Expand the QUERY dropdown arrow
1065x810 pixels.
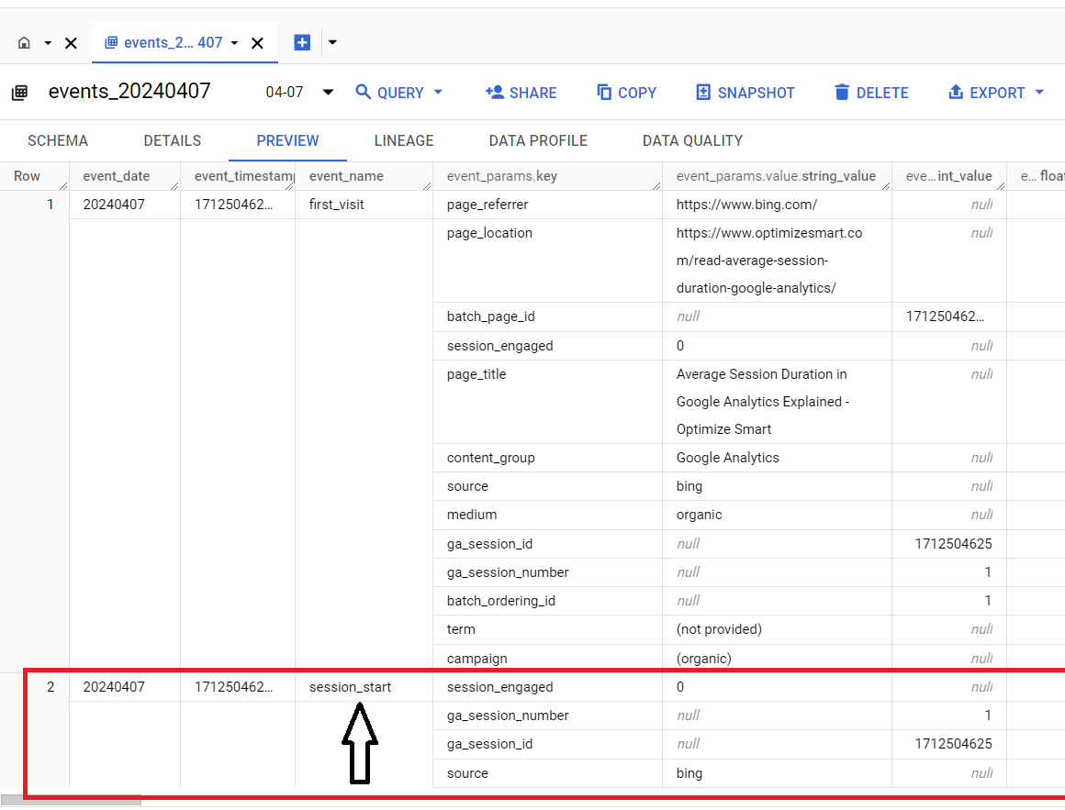click(x=438, y=92)
